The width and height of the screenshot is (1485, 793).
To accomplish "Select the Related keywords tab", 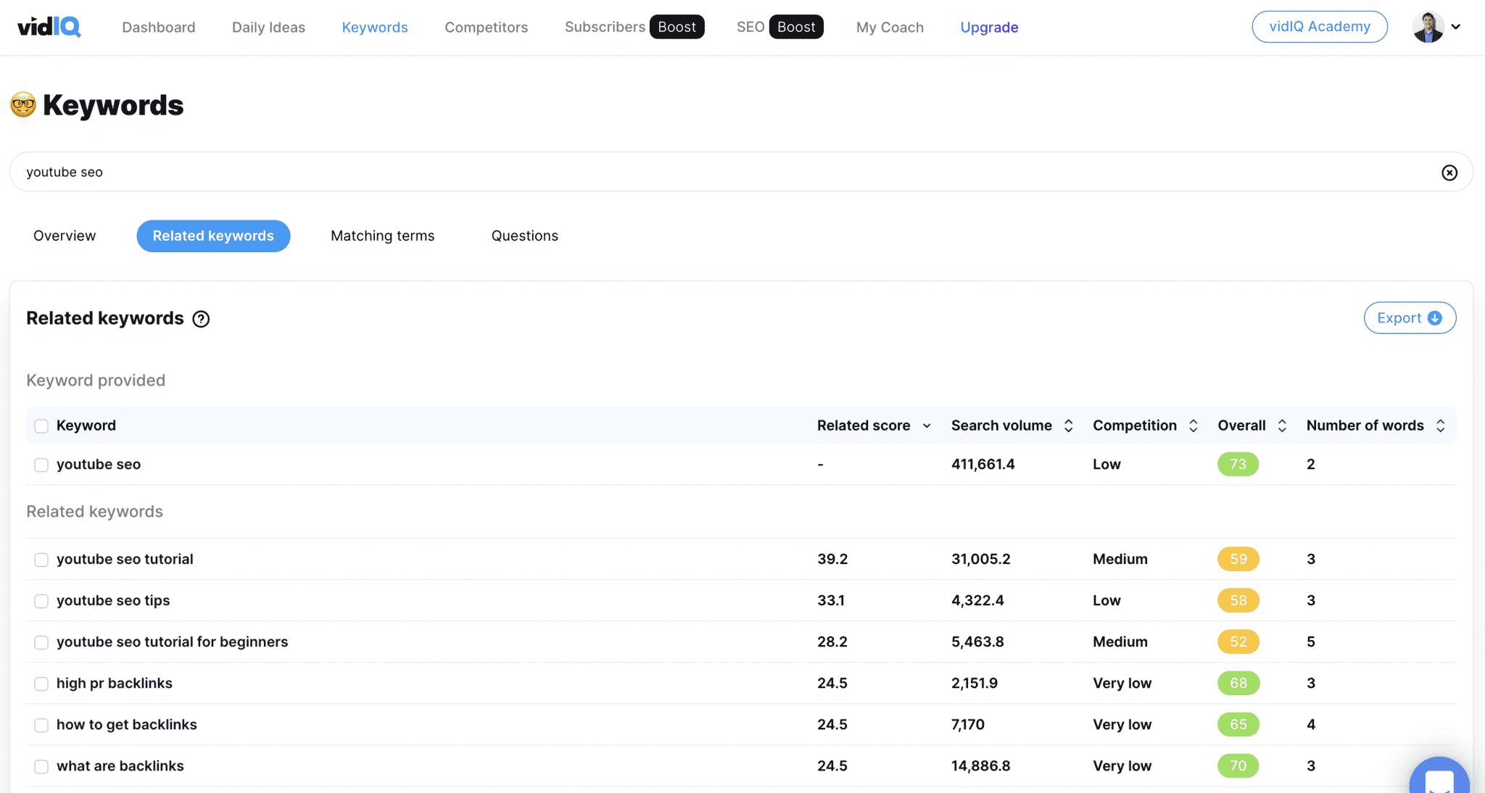I will (x=213, y=236).
